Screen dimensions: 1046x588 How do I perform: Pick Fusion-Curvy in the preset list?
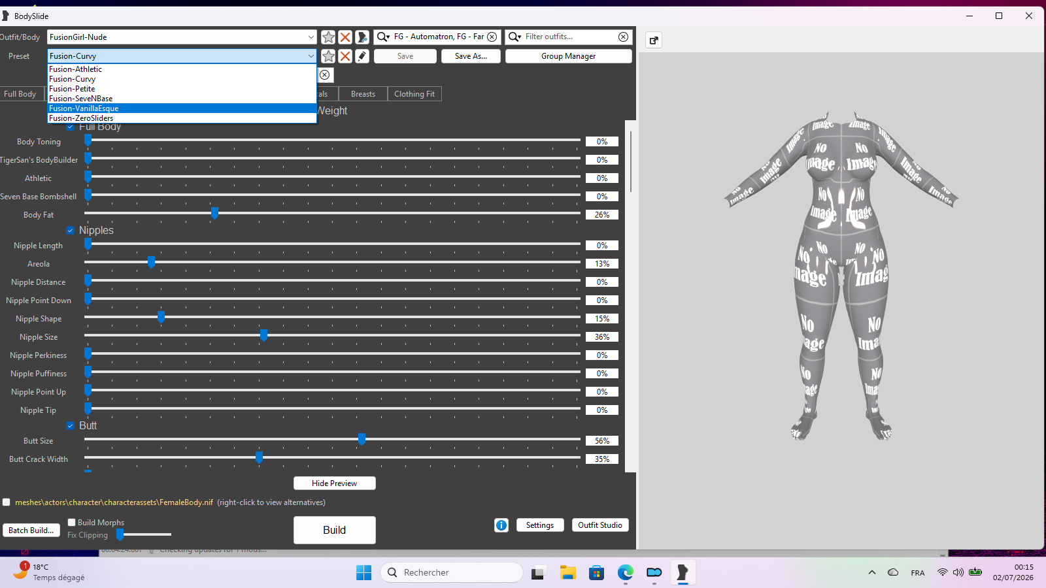tap(182, 79)
